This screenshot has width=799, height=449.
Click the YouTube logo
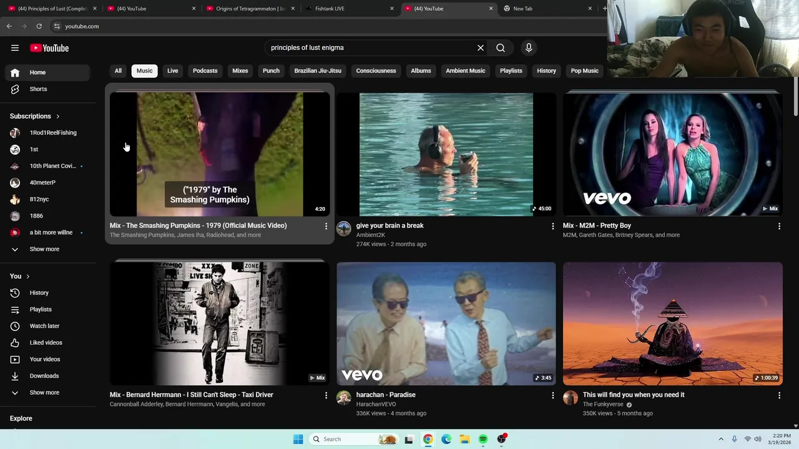coord(49,48)
